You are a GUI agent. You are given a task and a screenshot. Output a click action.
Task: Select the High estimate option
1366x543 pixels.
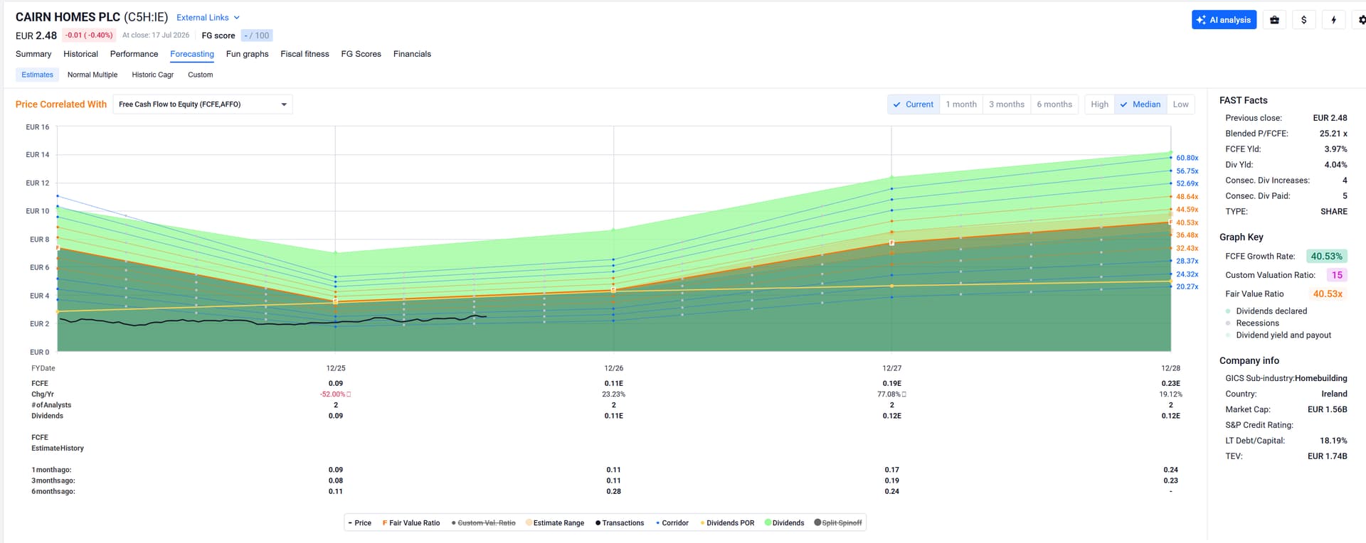pyautogui.click(x=1099, y=104)
